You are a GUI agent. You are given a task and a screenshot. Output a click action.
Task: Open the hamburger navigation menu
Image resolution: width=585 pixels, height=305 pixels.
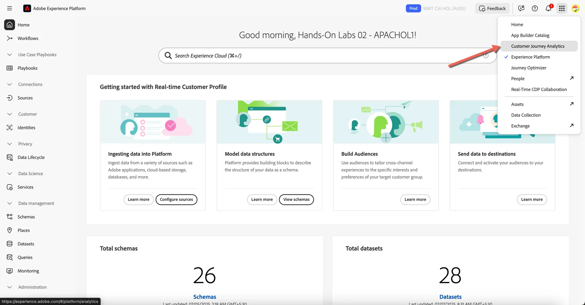click(x=9, y=8)
